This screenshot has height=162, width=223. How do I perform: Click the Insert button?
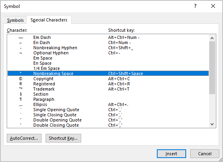[172, 154]
